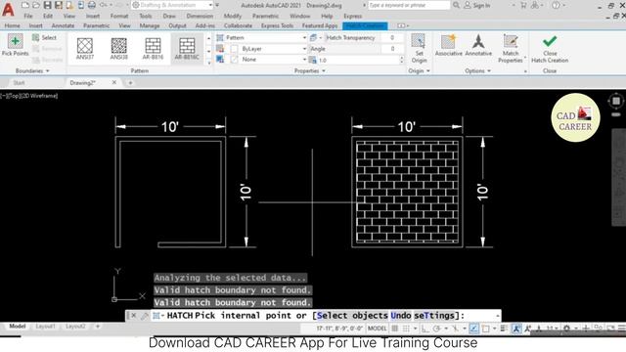Click the Pick Points hatch button
Screen dimensions: 626x352
[x=16, y=45]
